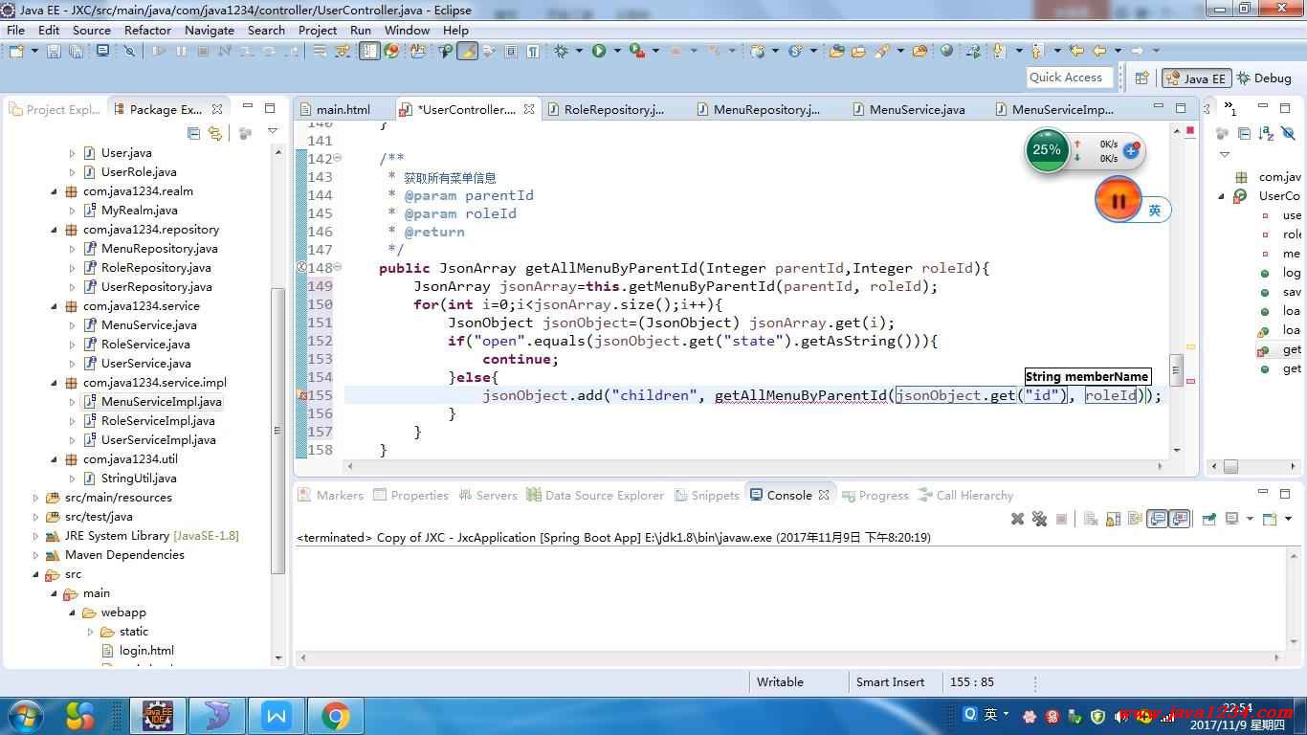This screenshot has height=735, width=1307.
Task: Toggle Show Whitespace Characters pilcrow icon
Action: coord(534,51)
